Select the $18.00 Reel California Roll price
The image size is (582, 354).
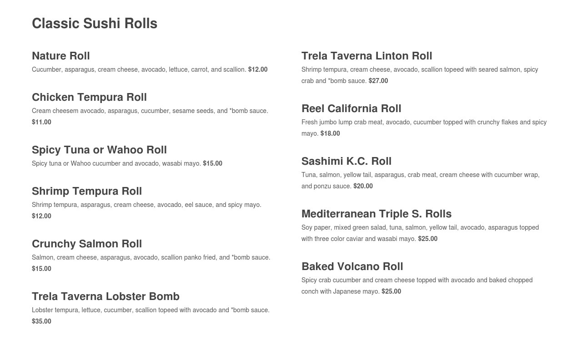pos(330,133)
